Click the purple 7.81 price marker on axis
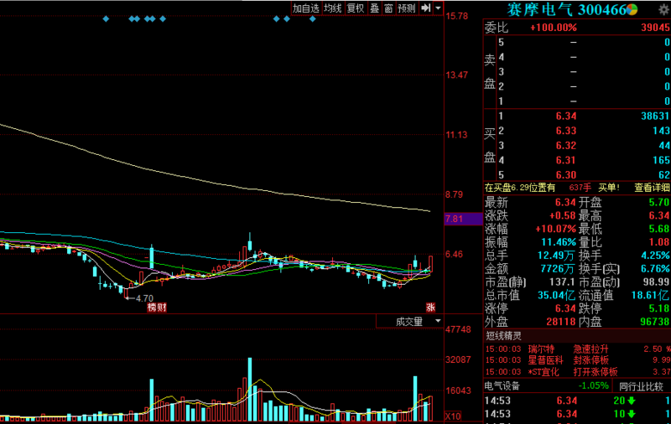This screenshot has width=671, height=424. click(x=454, y=219)
